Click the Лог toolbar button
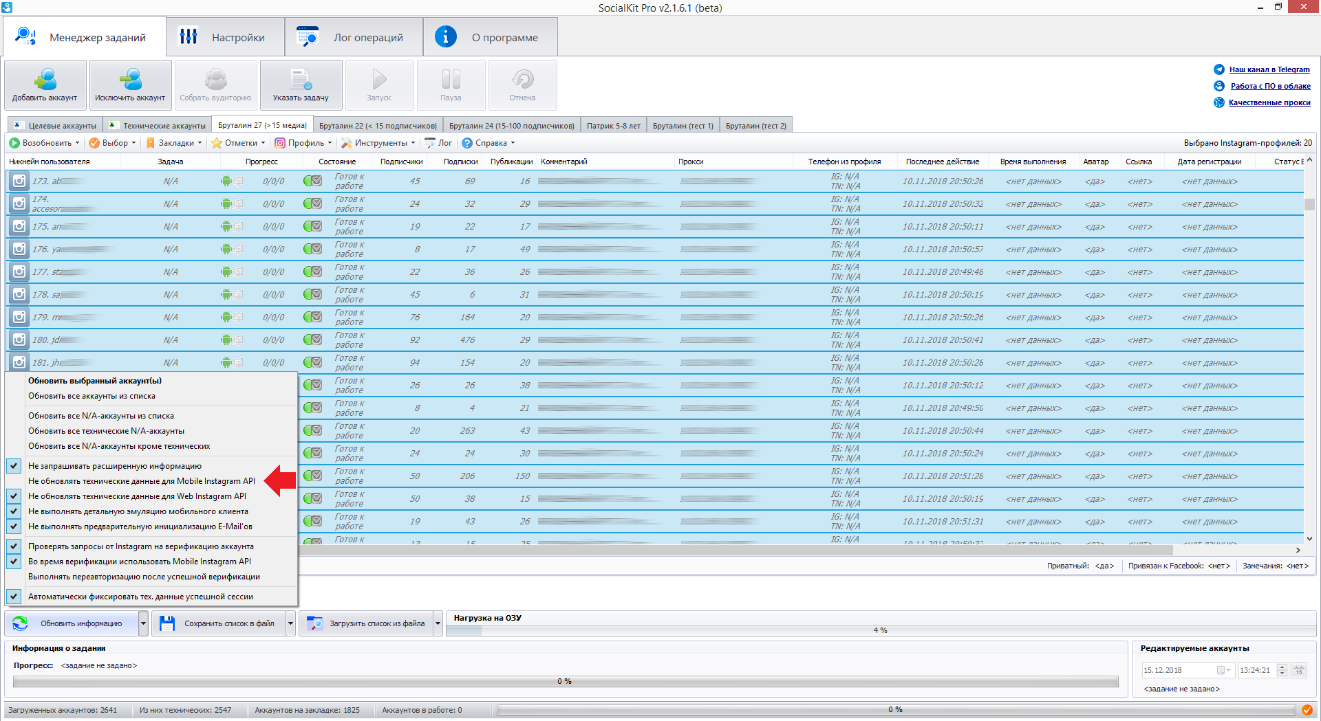 [438, 143]
